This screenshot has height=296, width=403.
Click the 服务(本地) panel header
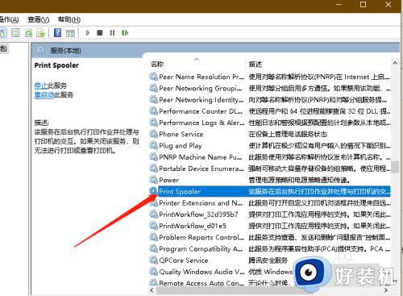65,50
